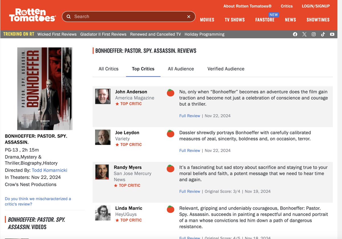Open Rotten Tomatoes Facebook page icon
This screenshot has height=239, width=342.
295,34
